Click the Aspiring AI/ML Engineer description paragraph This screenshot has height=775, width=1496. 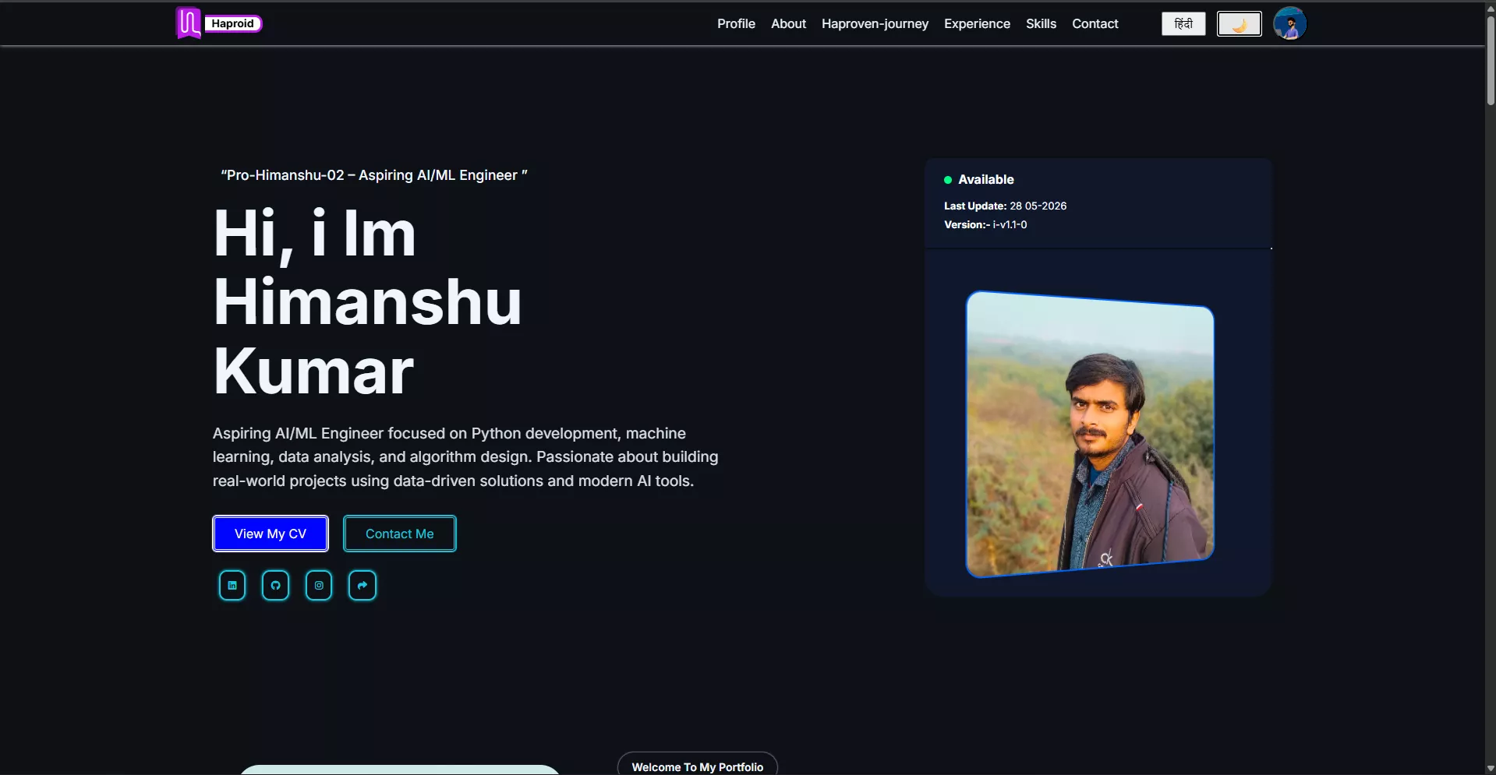tap(465, 457)
